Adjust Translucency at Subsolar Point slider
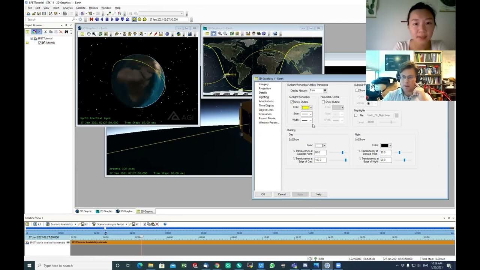480x270 pixels. (x=342, y=152)
